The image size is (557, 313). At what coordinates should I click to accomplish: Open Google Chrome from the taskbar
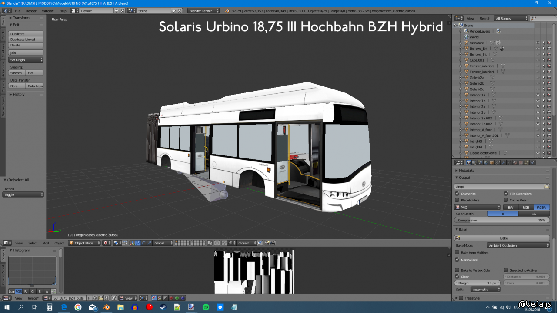[78, 307]
